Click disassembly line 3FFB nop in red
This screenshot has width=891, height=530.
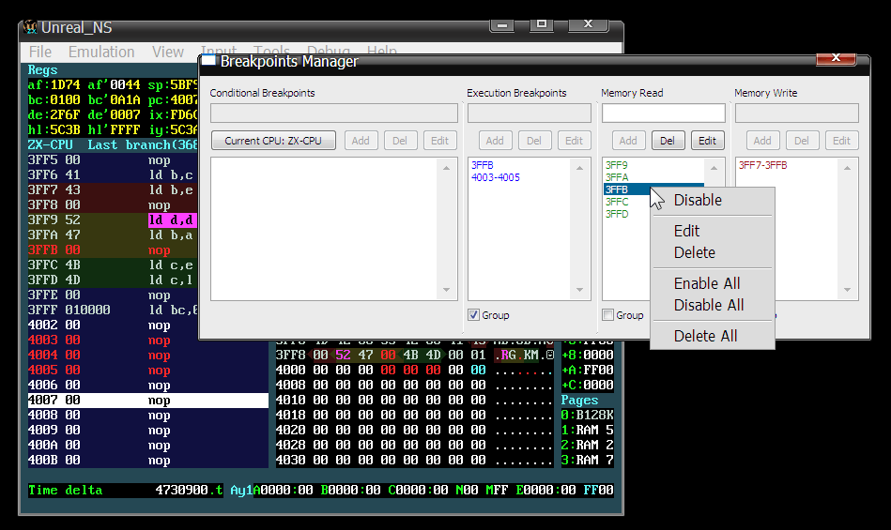pyautogui.click(x=113, y=250)
